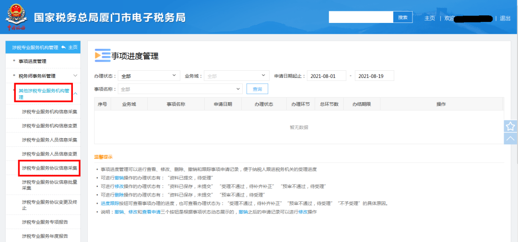Click the end date field 2021-08-19

coord(374,76)
